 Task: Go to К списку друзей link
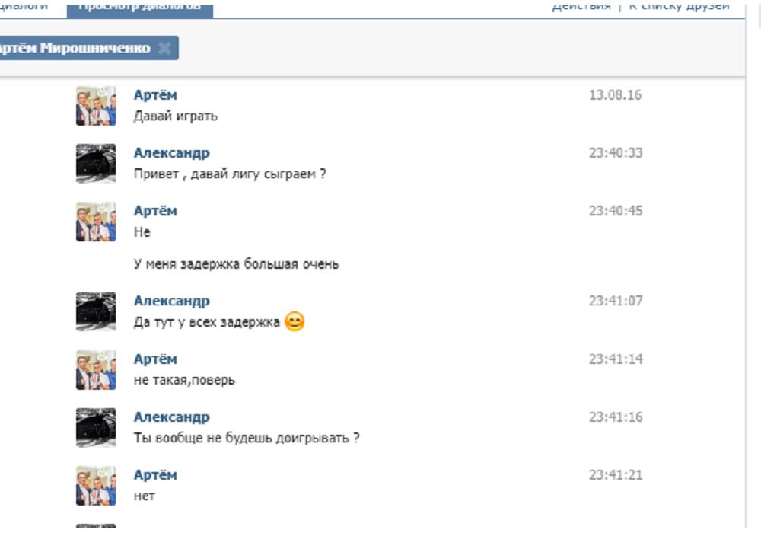(x=679, y=6)
